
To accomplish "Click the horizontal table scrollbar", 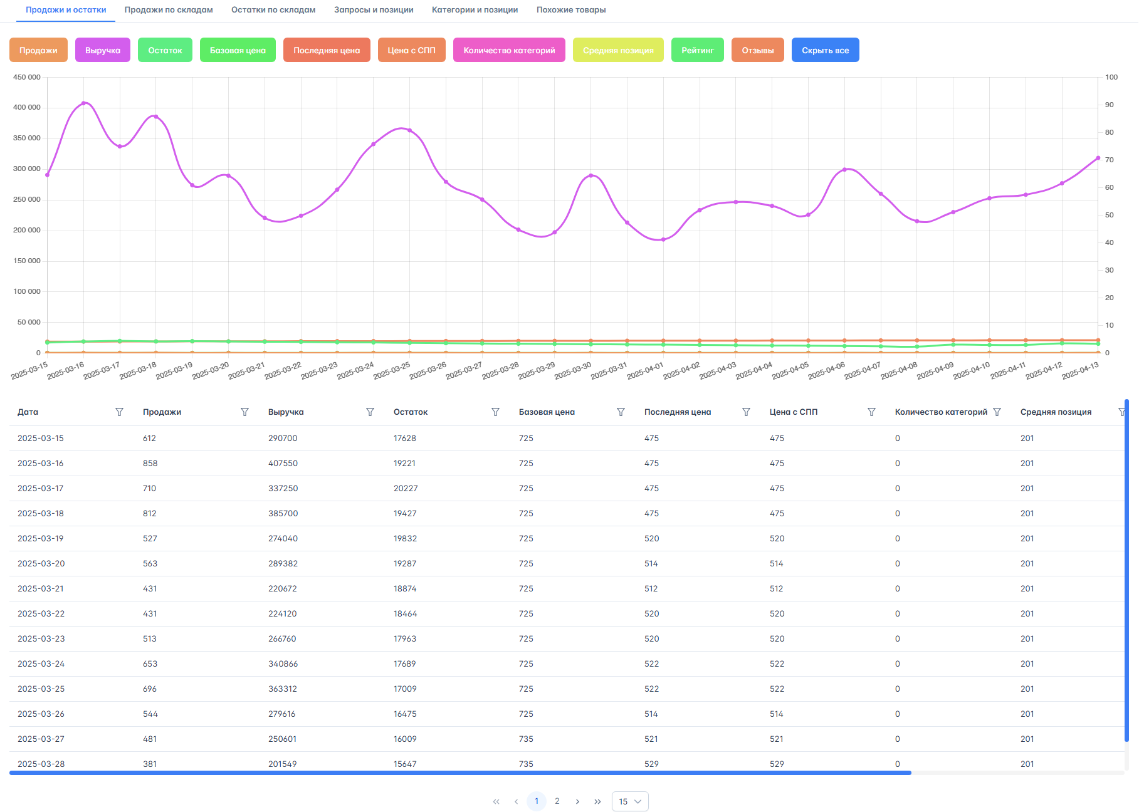I will (460, 773).
